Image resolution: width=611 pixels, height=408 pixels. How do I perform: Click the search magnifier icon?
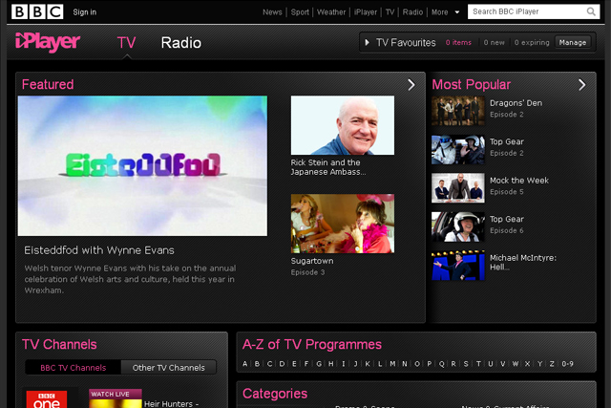(x=591, y=11)
